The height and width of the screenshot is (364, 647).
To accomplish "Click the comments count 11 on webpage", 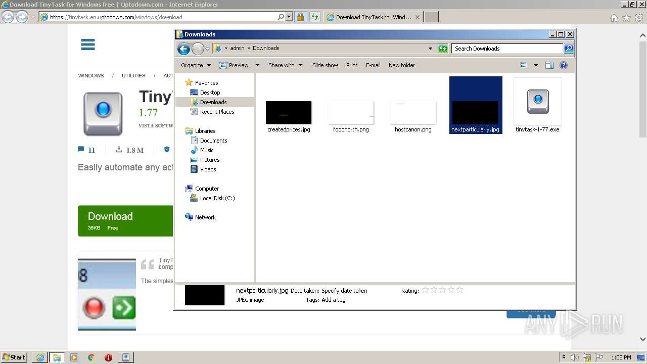I will coord(86,150).
